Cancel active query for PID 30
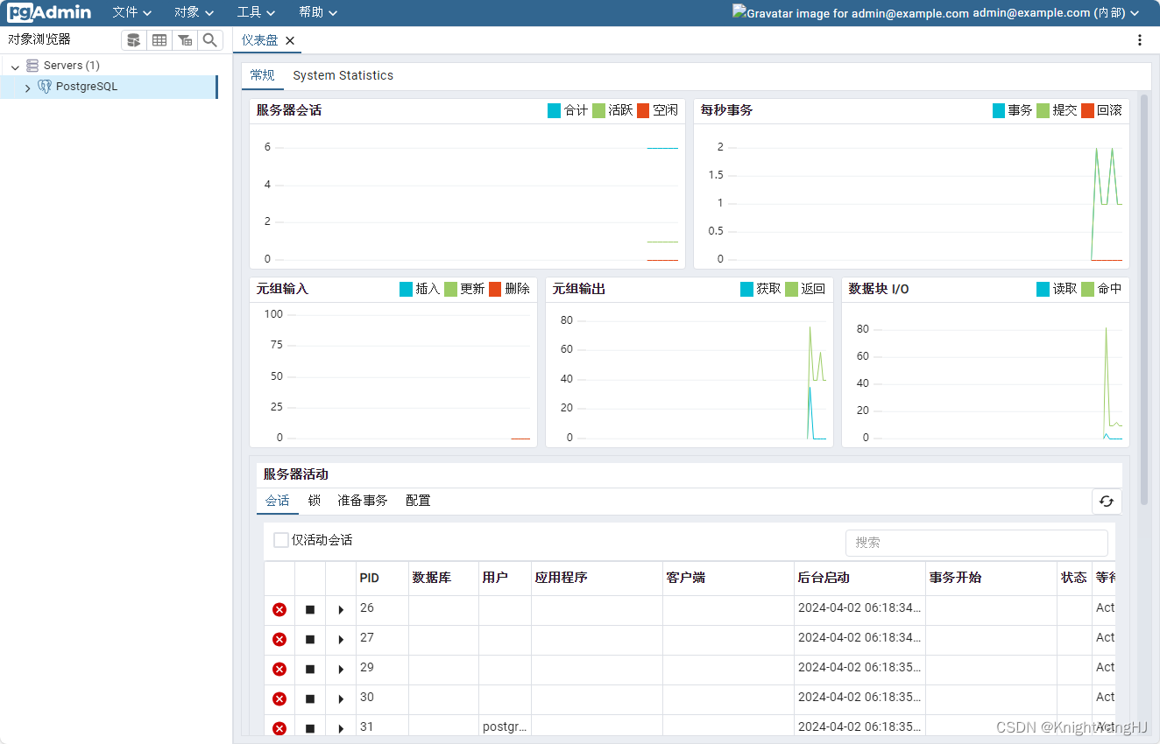 (x=310, y=699)
